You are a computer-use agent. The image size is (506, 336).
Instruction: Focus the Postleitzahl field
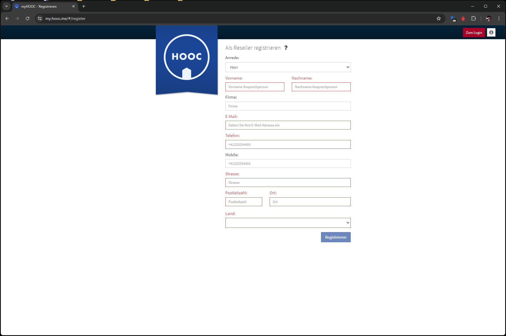(243, 202)
